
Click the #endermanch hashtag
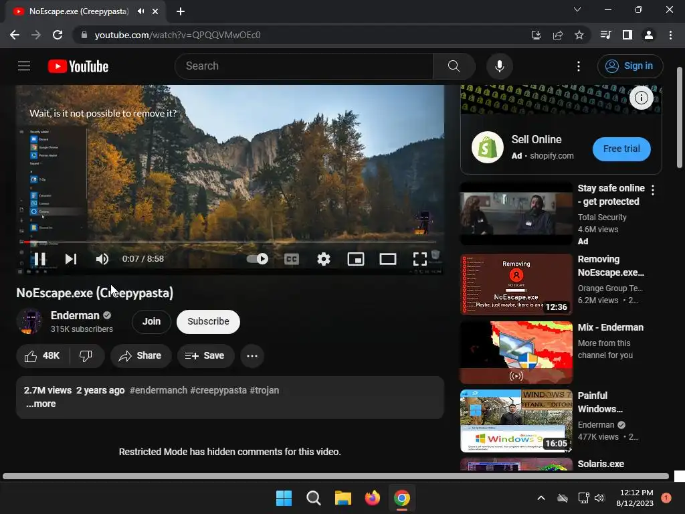coord(159,390)
